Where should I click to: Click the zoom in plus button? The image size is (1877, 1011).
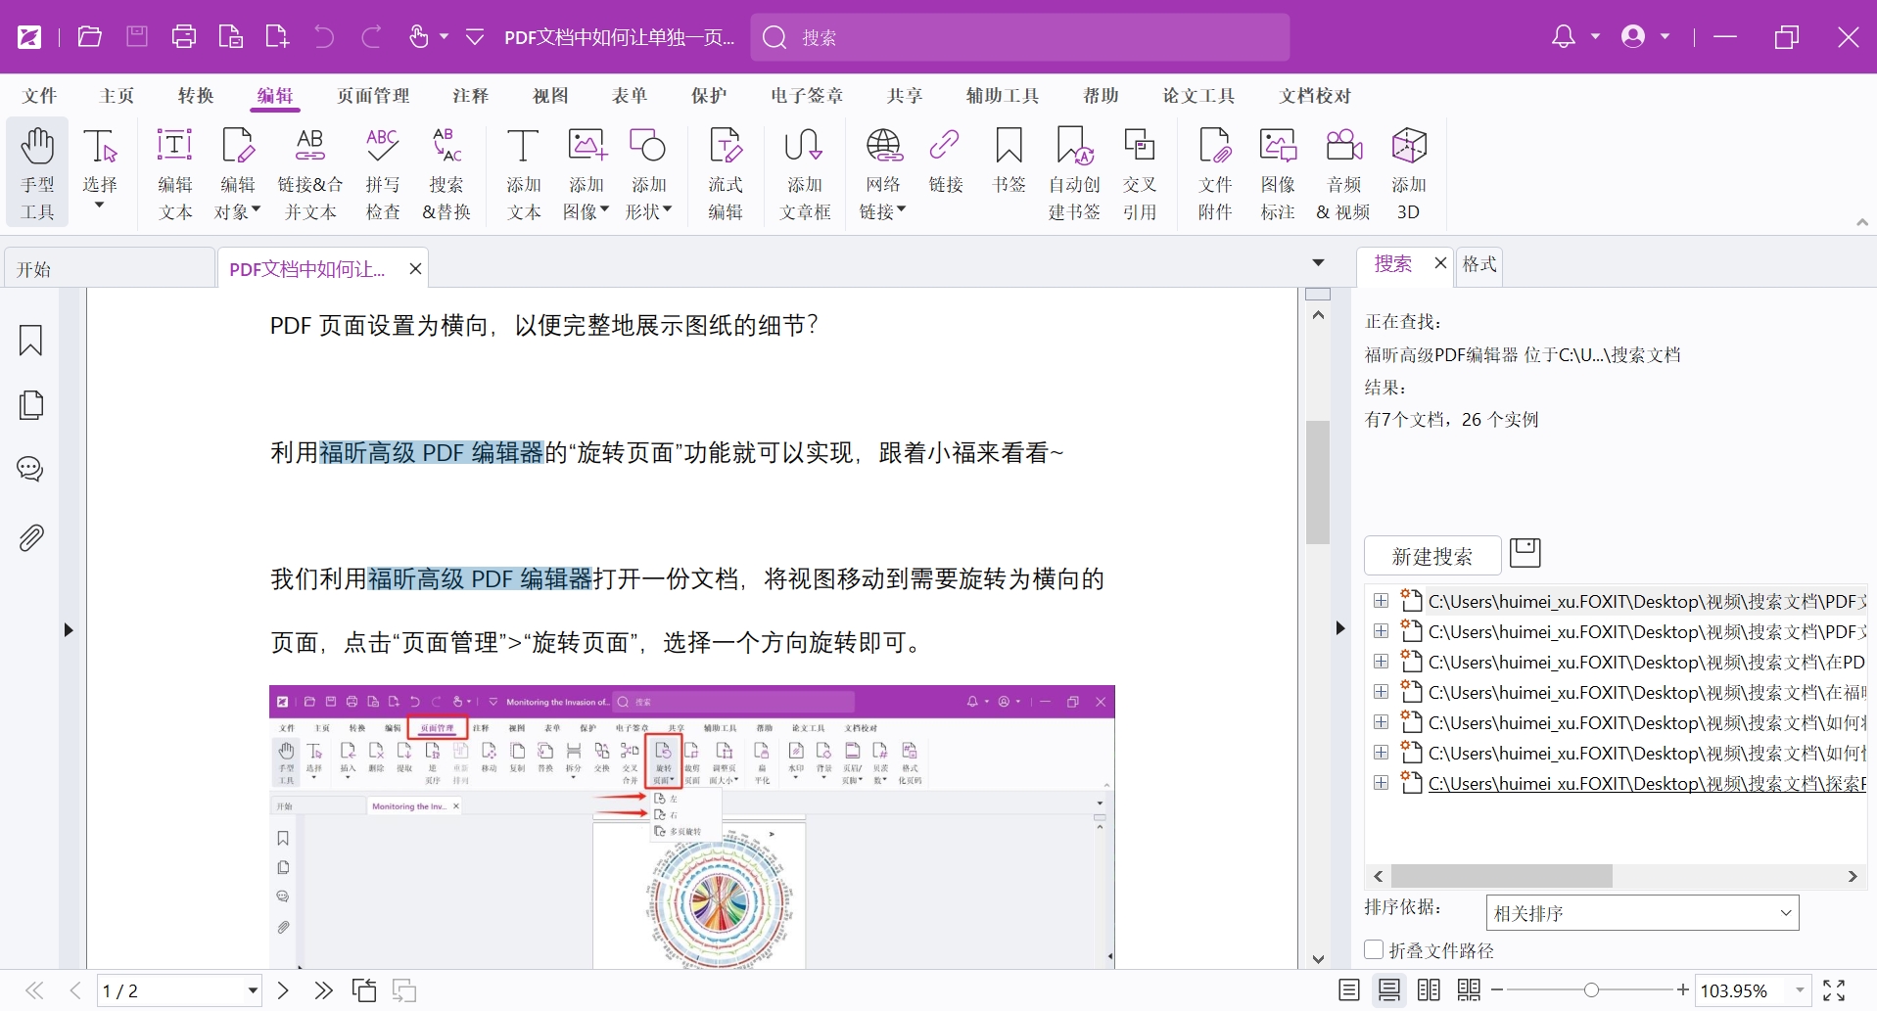click(x=1683, y=990)
